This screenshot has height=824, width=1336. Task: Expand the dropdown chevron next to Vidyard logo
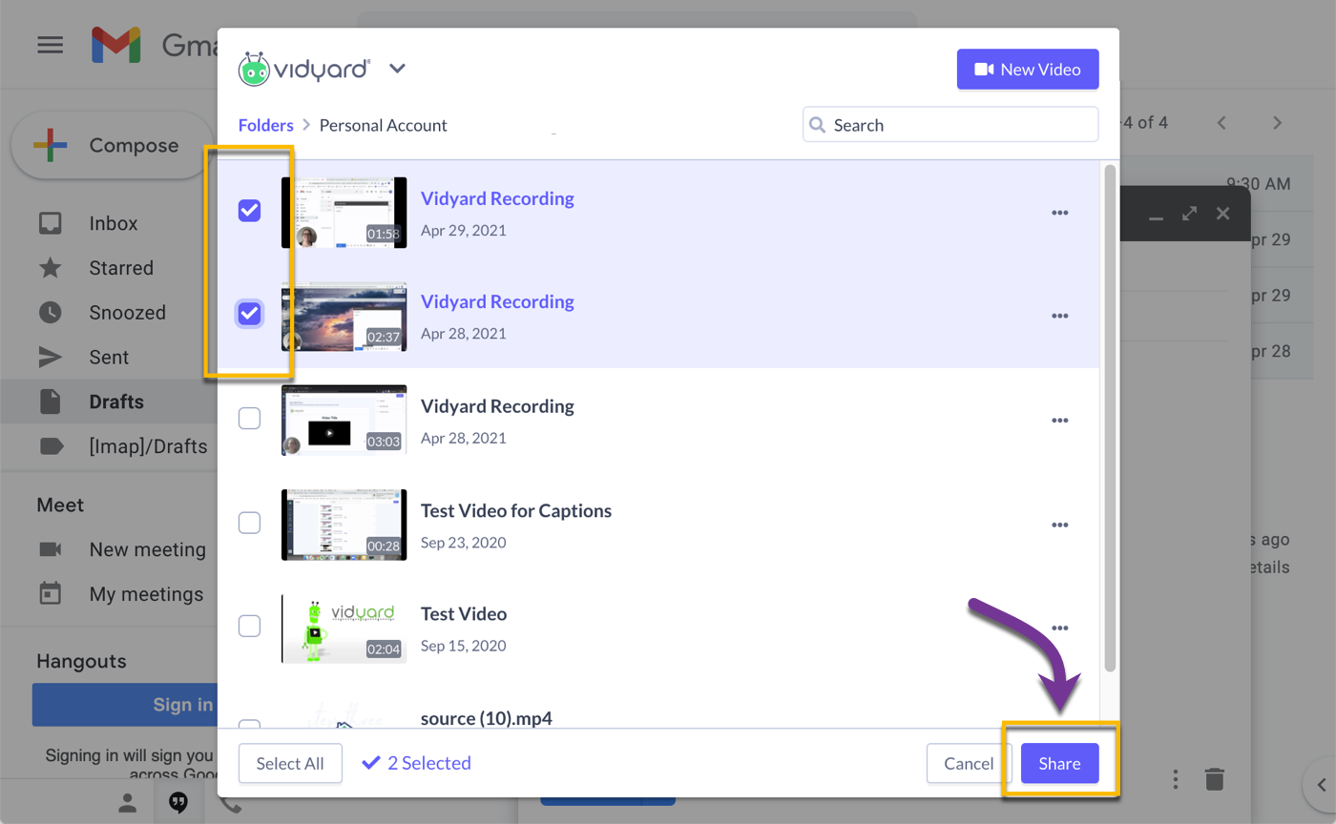click(x=398, y=69)
